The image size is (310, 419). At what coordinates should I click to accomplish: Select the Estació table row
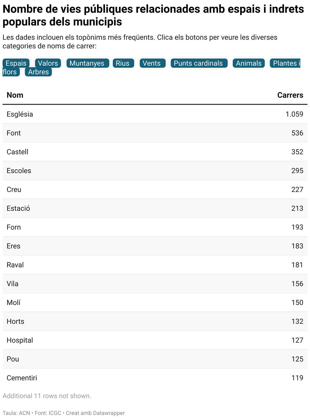[155, 208]
